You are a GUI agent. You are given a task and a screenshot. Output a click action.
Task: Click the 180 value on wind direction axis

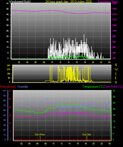click(8, 74)
